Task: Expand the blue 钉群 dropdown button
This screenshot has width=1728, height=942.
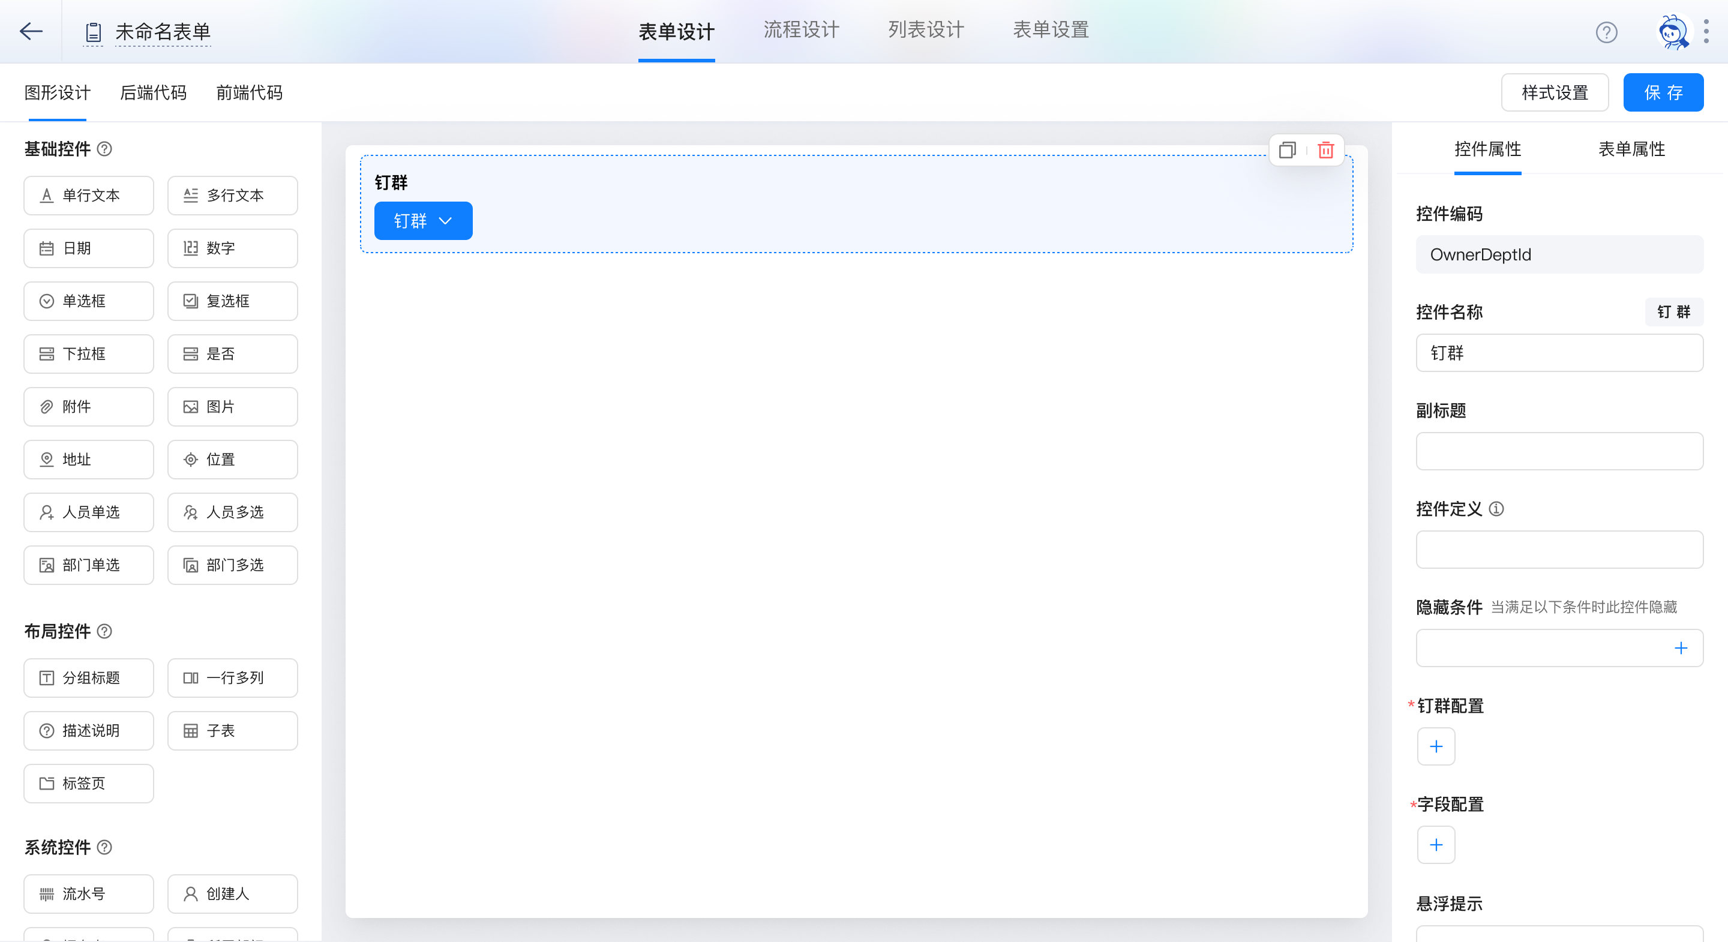Action: click(x=422, y=221)
